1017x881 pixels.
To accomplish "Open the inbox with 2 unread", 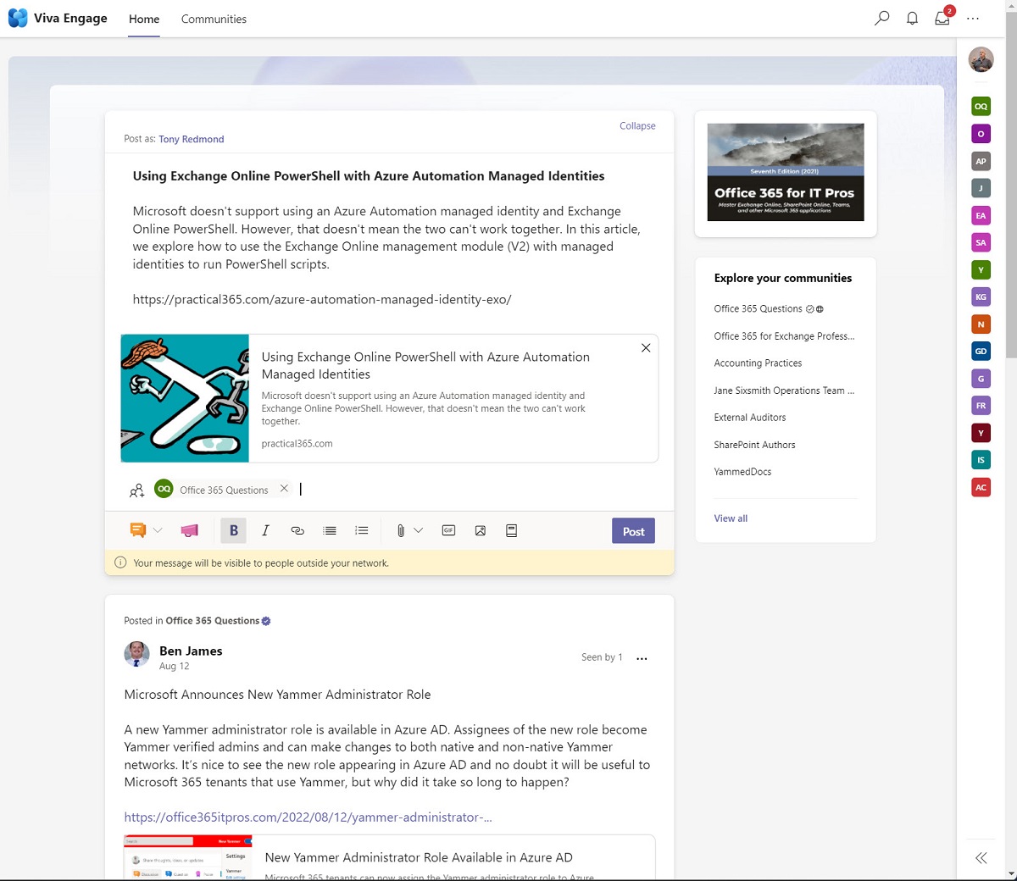I will (x=942, y=18).
